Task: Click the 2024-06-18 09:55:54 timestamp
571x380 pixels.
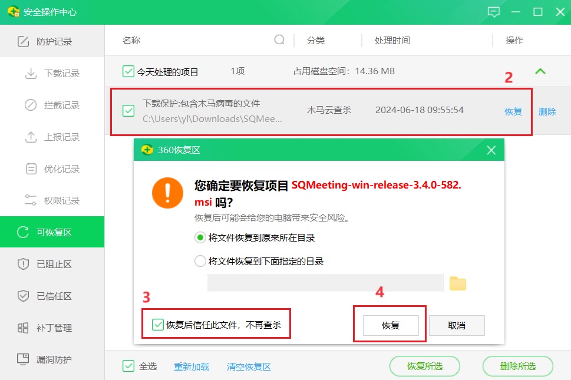Action: [x=420, y=110]
